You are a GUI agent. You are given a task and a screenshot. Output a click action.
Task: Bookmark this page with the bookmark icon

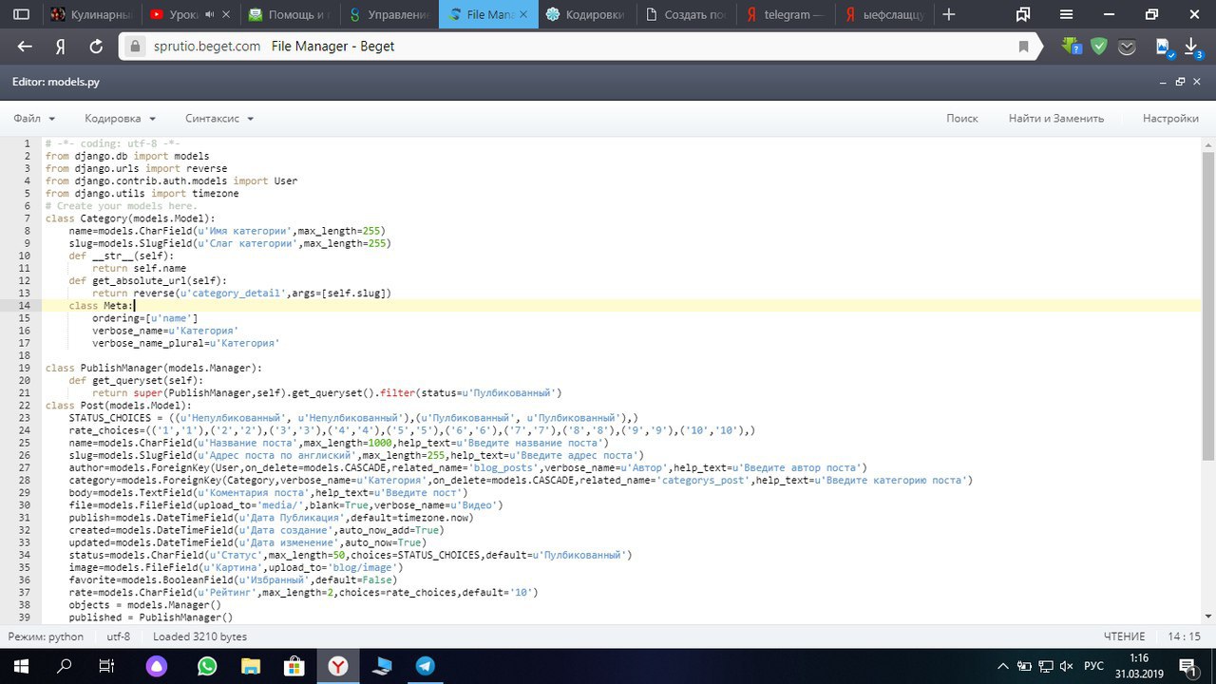tap(1023, 47)
